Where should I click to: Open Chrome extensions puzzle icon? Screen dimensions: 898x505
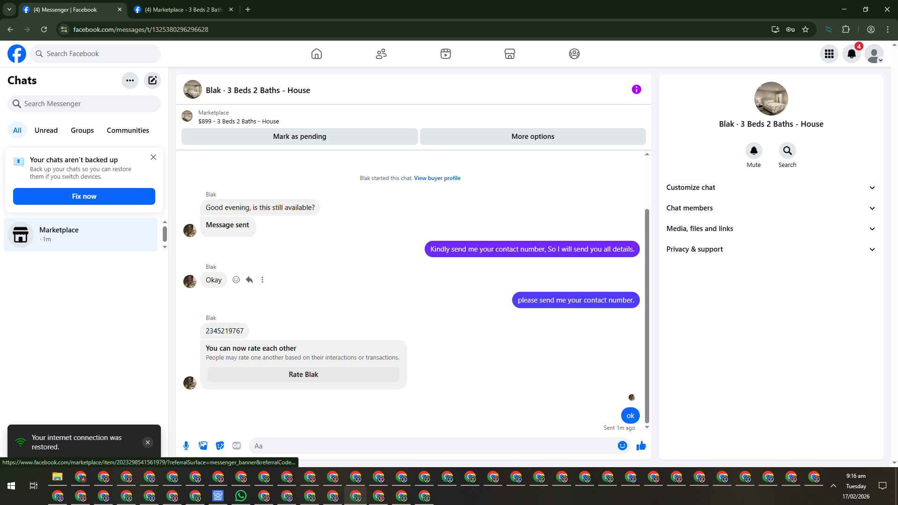pos(846,29)
